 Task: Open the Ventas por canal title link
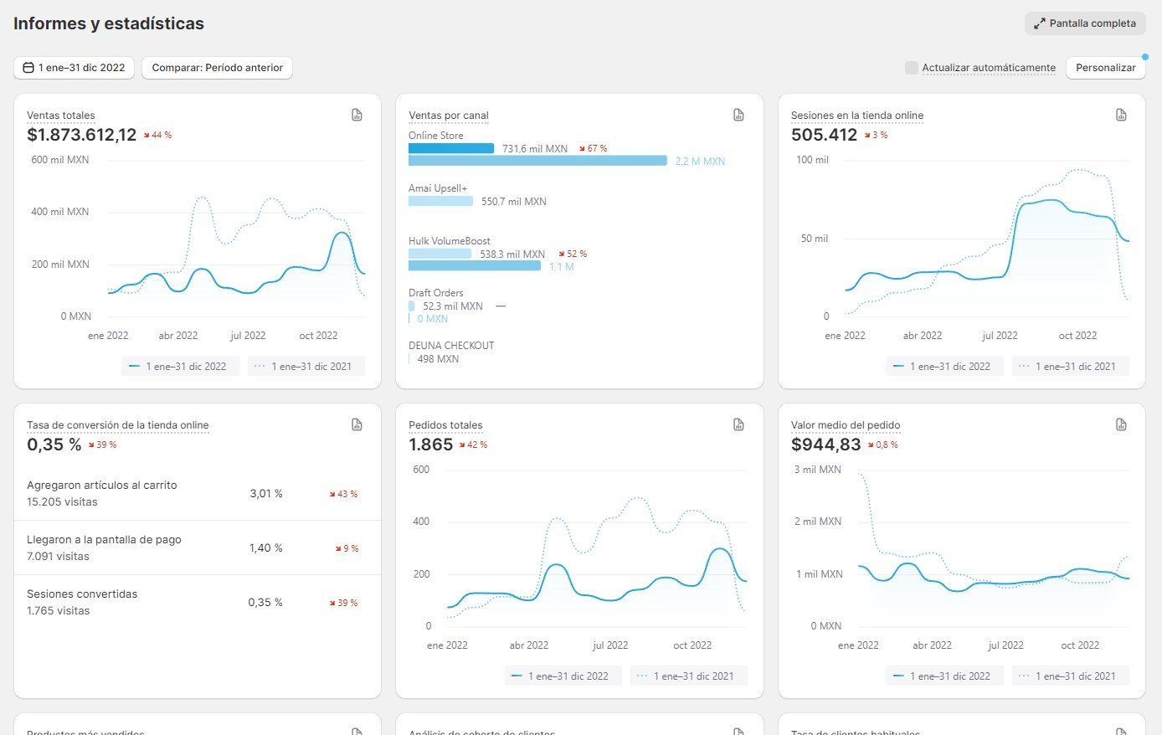click(449, 116)
